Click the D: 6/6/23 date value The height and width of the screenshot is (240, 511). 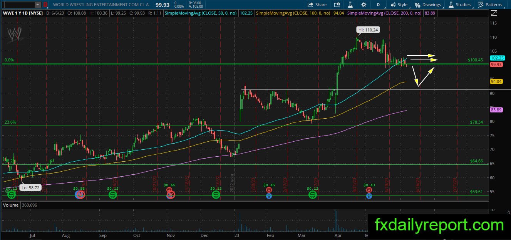point(55,13)
